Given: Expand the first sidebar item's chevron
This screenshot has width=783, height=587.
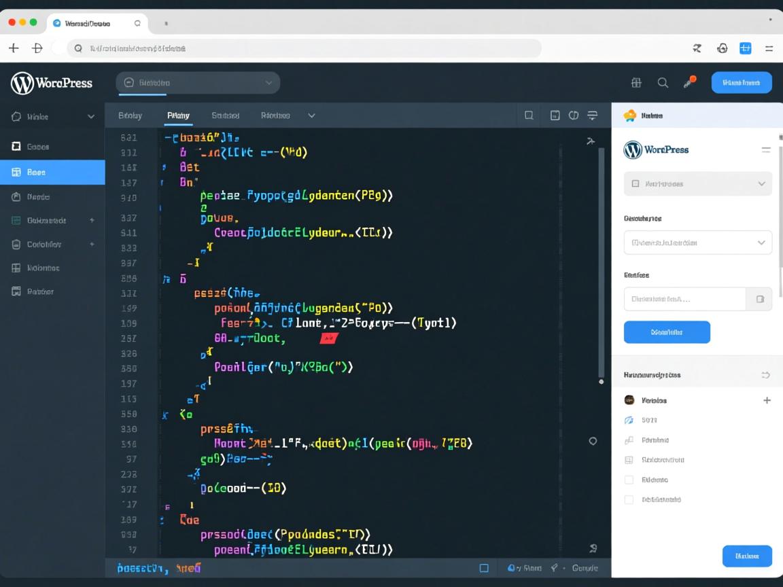Looking at the screenshot, I should [91, 117].
